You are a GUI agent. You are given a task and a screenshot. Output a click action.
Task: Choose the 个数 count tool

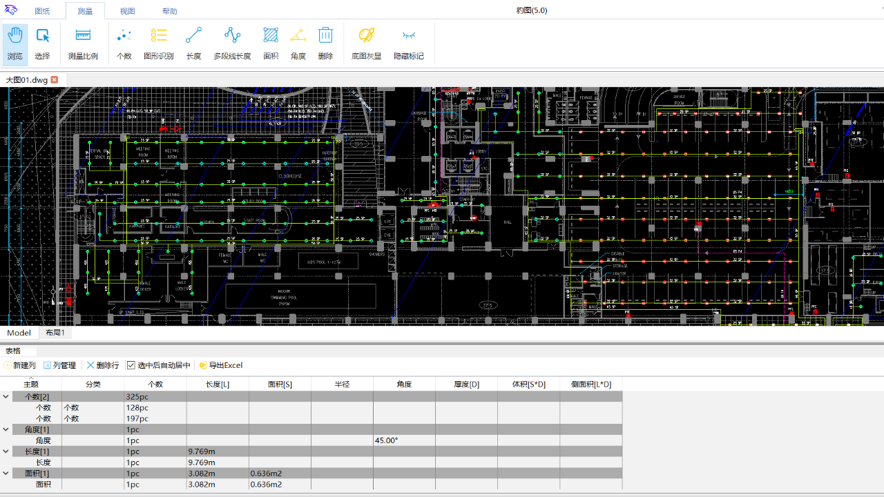pos(124,43)
